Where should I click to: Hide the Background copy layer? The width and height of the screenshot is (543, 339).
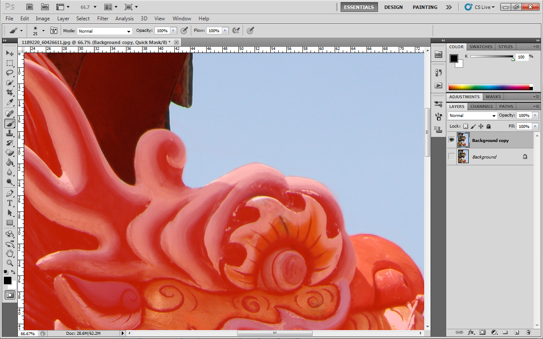tap(451, 140)
